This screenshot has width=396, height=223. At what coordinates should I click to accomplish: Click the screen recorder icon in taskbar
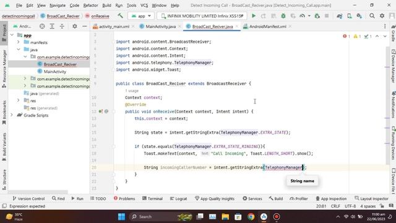[x=277, y=217]
